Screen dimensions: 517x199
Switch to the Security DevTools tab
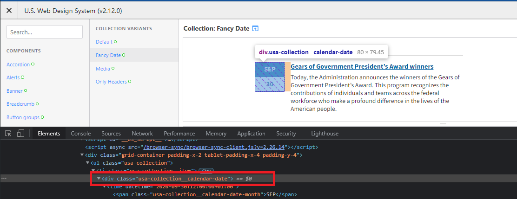point(286,134)
